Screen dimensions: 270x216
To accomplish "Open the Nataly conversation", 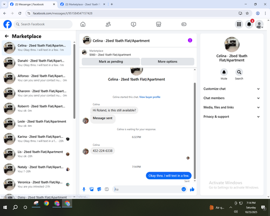I will pos(37,169).
